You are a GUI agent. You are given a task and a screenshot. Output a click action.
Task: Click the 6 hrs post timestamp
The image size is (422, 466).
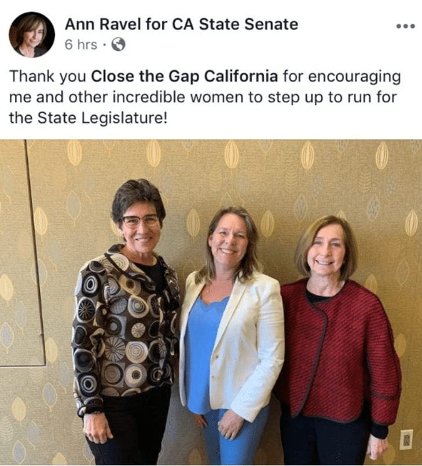click(x=80, y=45)
